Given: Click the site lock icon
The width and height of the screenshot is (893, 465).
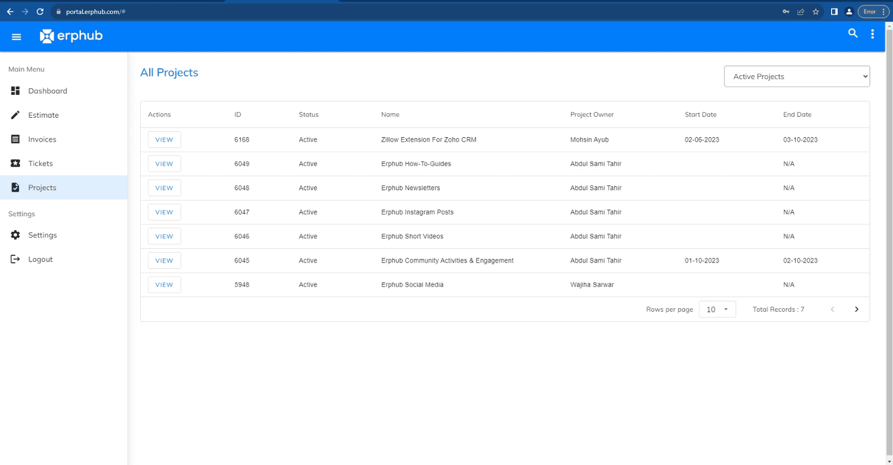Looking at the screenshot, I should coord(59,12).
